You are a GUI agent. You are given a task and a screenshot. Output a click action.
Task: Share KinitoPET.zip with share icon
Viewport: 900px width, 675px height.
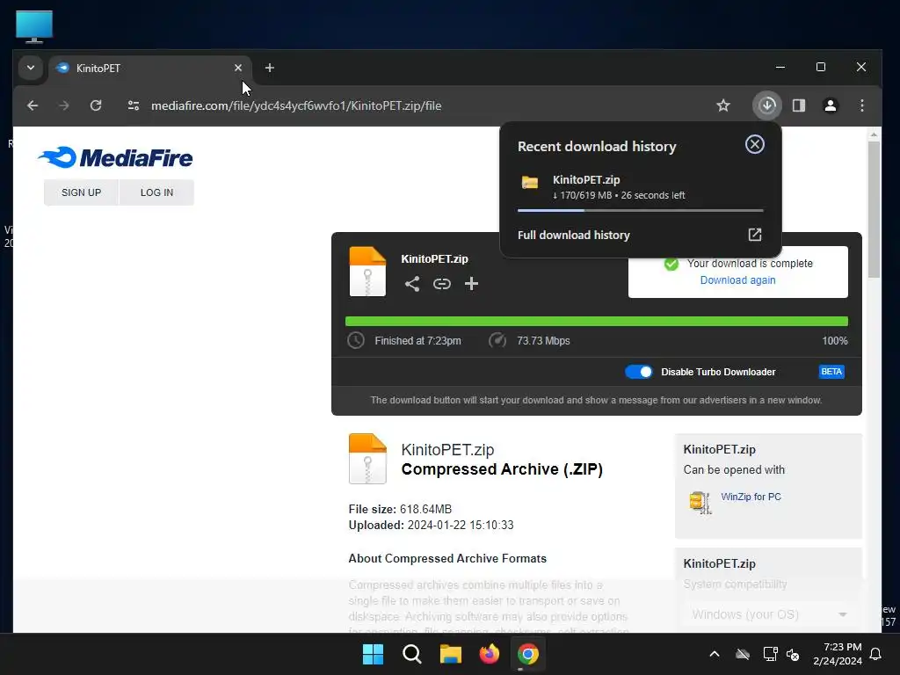pyautogui.click(x=411, y=284)
